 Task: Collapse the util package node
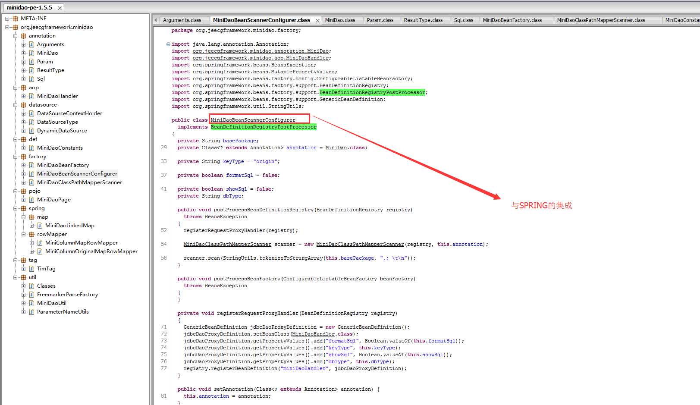pos(16,277)
